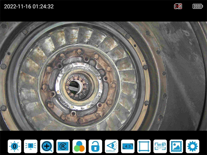This screenshot has height=155, width=207.
Task: Open the image gallery icon
Action: [x=176, y=146]
